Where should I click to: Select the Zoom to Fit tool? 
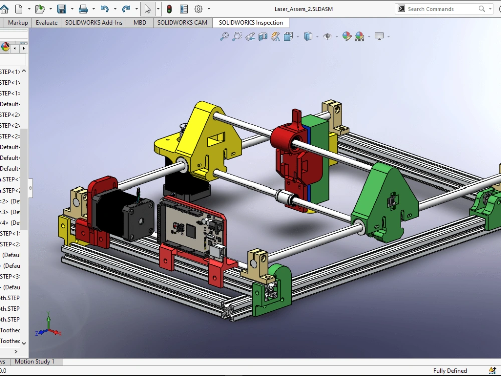[x=224, y=36]
